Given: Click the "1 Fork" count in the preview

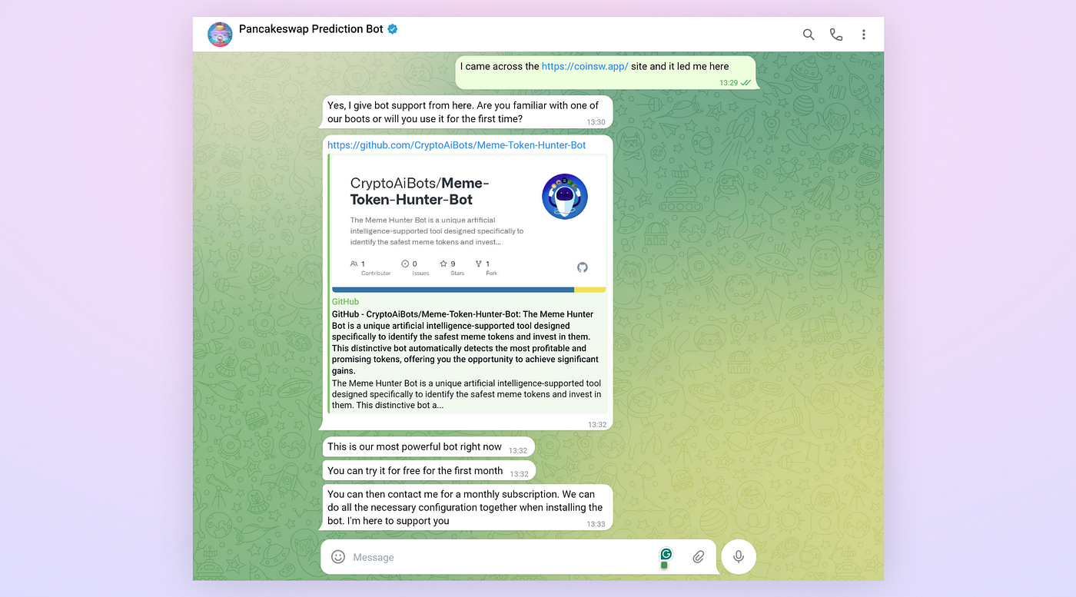Looking at the screenshot, I should point(486,267).
